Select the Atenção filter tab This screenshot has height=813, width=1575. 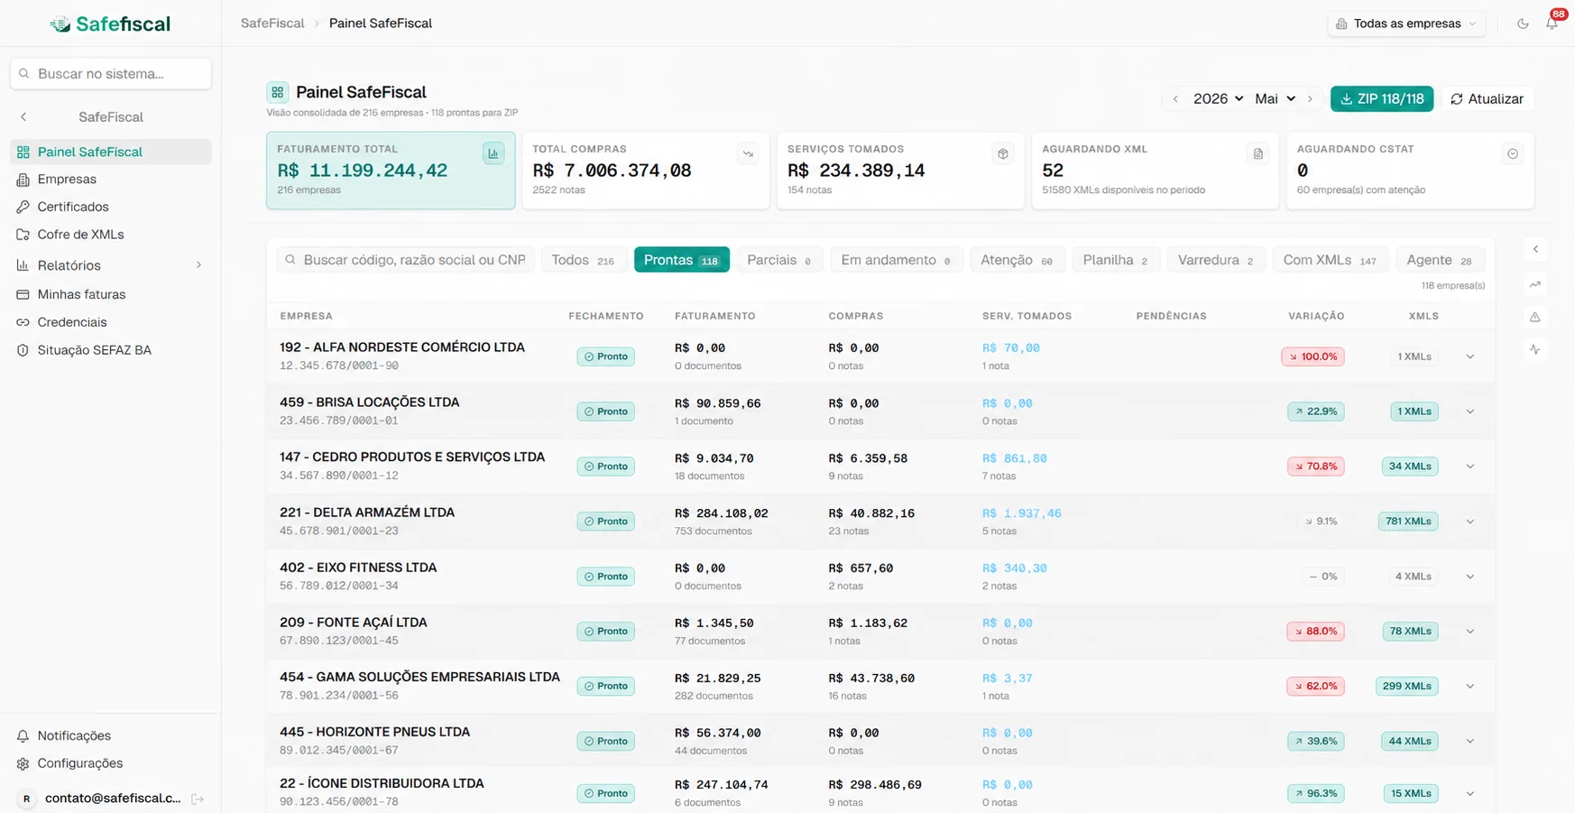tap(1018, 260)
